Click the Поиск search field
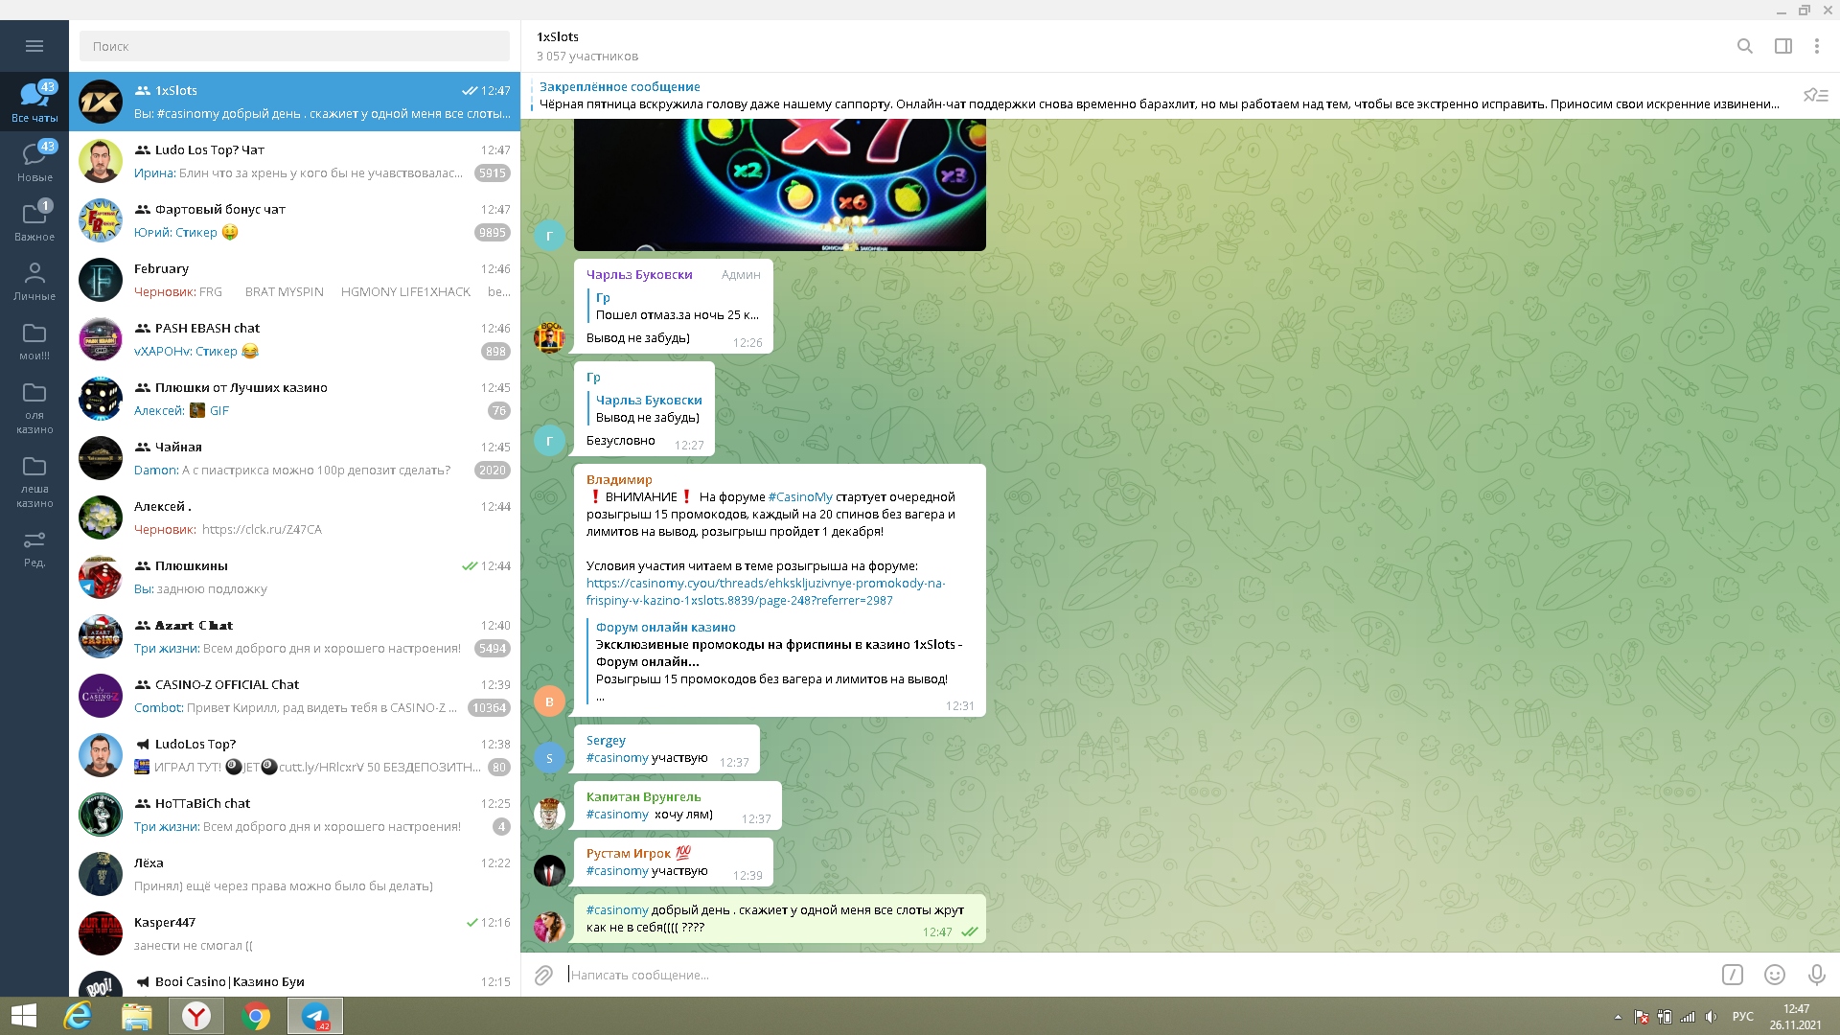This screenshot has width=1840, height=1035. click(x=294, y=46)
